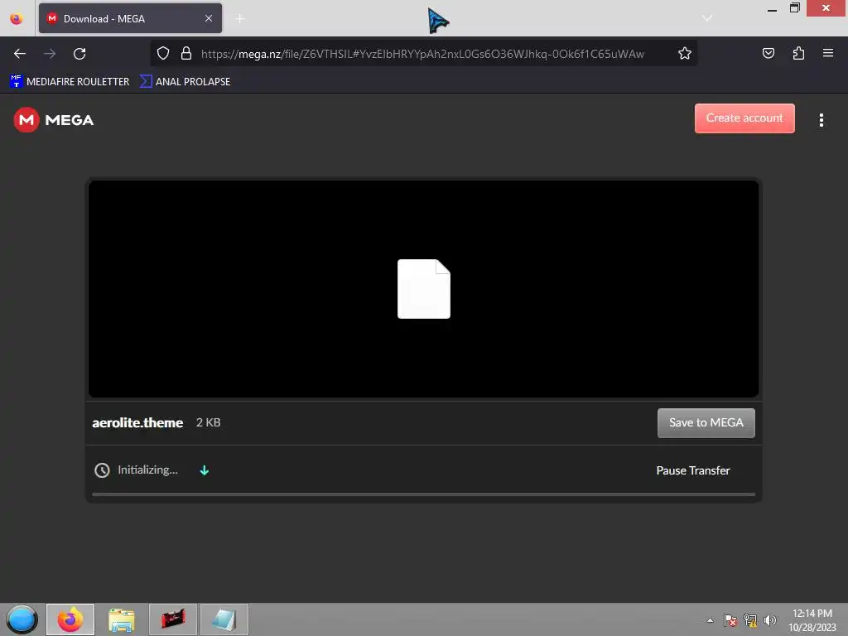Open the Save to Pocket icon
The height and width of the screenshot is (636, 848).
click(768, 53)
